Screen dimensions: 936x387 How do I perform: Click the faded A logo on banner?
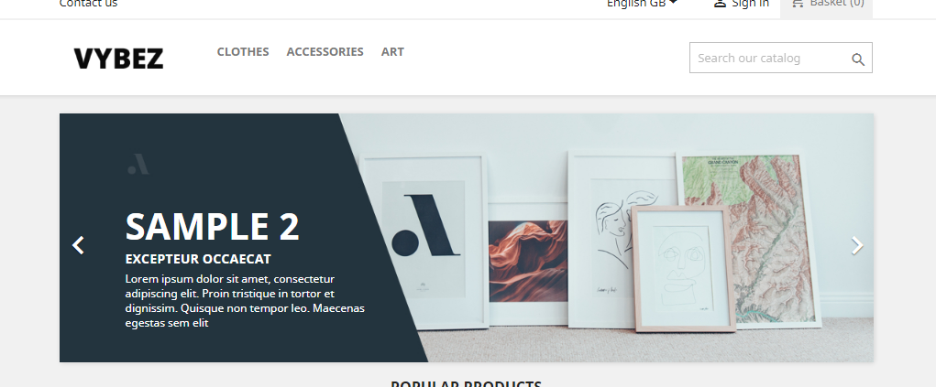pos(138,164)
